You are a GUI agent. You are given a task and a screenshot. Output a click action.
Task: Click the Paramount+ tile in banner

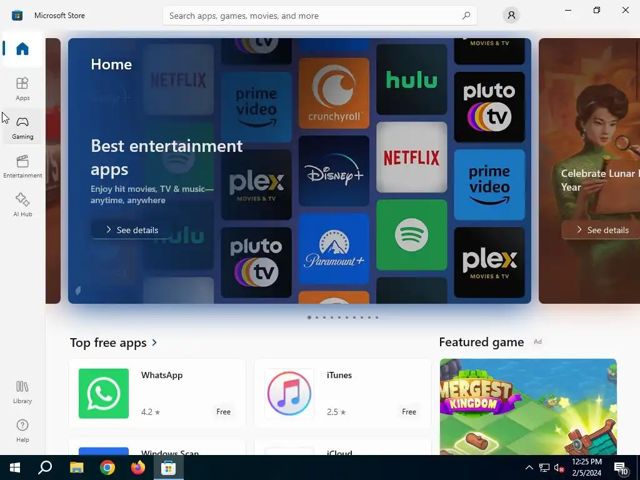[x=334, y=248]
